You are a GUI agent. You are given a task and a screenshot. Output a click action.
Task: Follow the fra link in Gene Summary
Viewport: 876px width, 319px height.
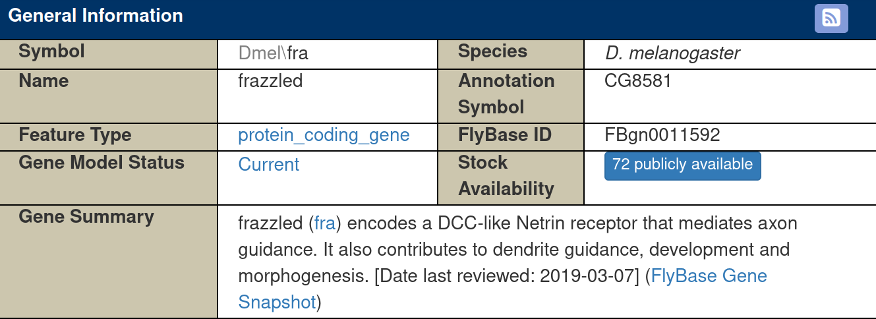[x=325, y=223]
